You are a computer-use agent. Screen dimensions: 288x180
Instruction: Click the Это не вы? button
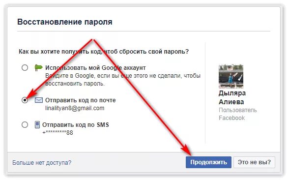click(x=254, y=162)
